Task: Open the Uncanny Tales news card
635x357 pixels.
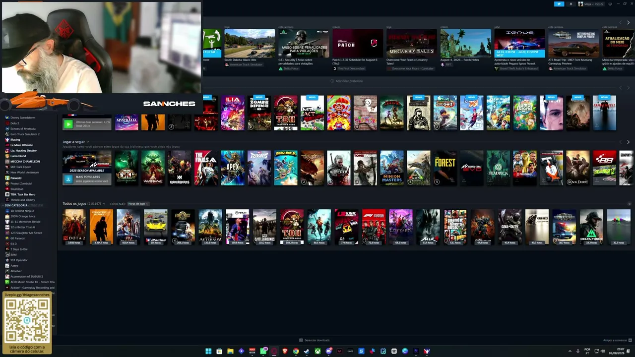Action: click(x=412, y=43)
